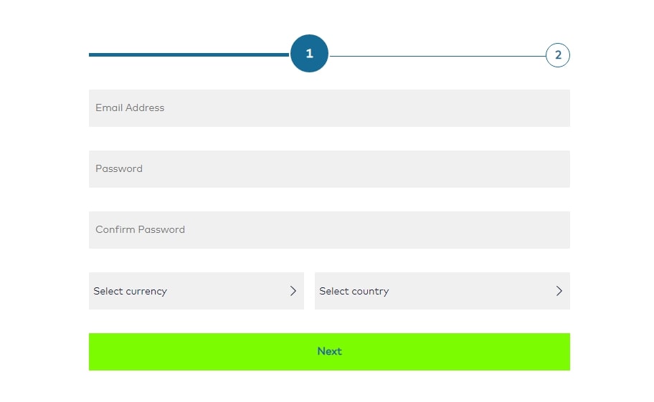Click the chevron arrow in the currency selector

(x=293, y=291)
